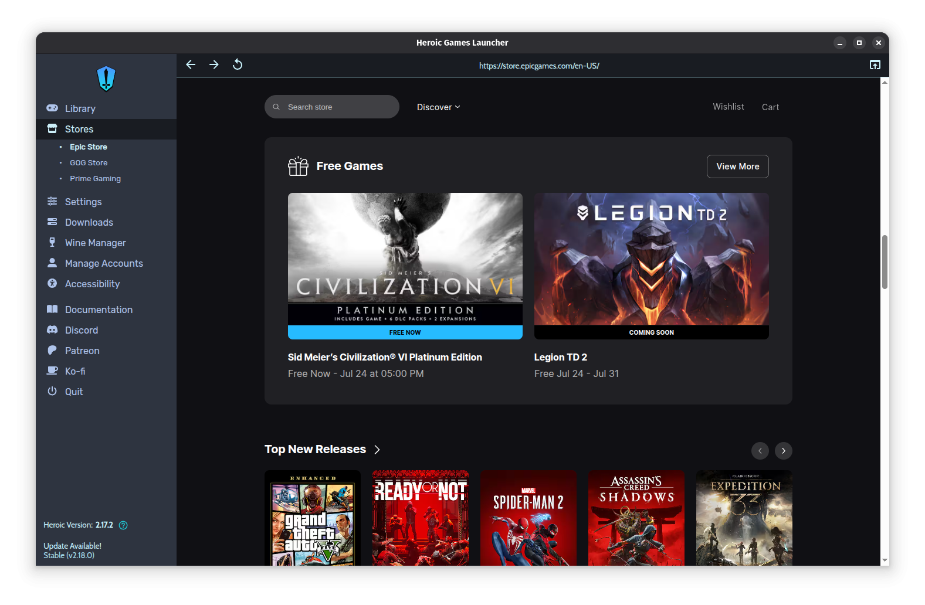Click View More for Free Games
Screen dimensions: 925x605
738,166
